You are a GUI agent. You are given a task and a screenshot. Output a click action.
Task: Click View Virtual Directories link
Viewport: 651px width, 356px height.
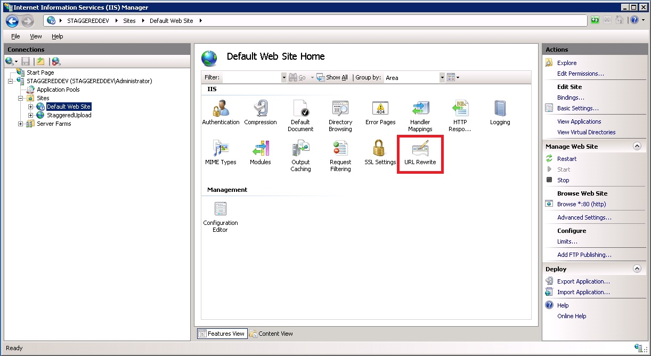tap(586, 132)
